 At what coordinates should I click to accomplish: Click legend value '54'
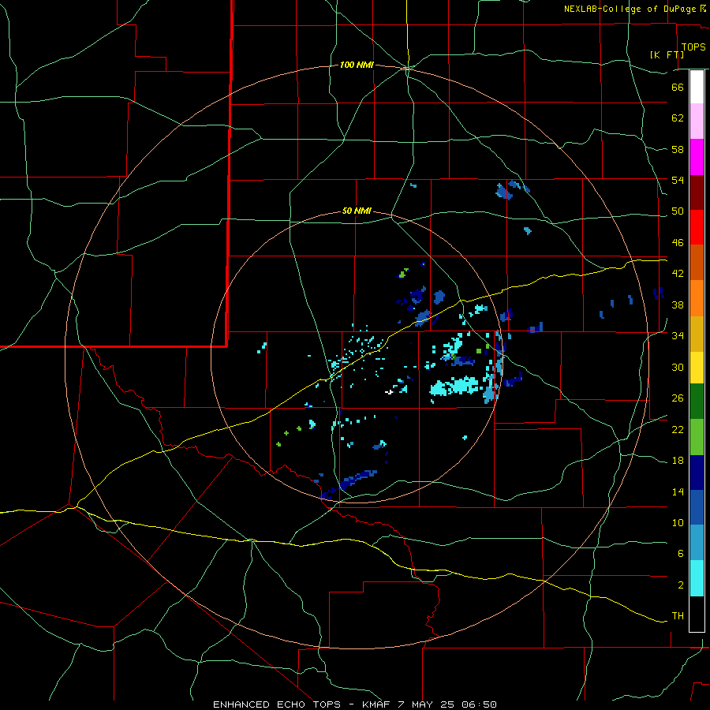click(678, 180)
